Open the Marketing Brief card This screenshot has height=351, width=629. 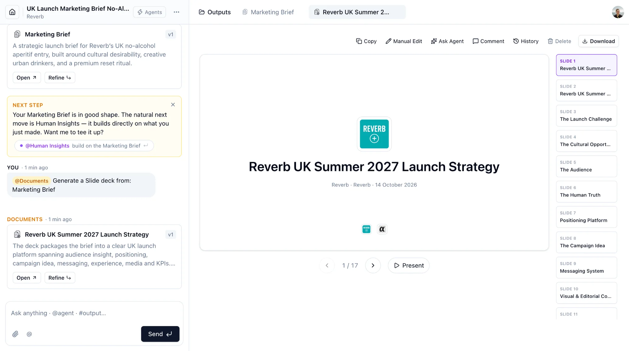27,78
